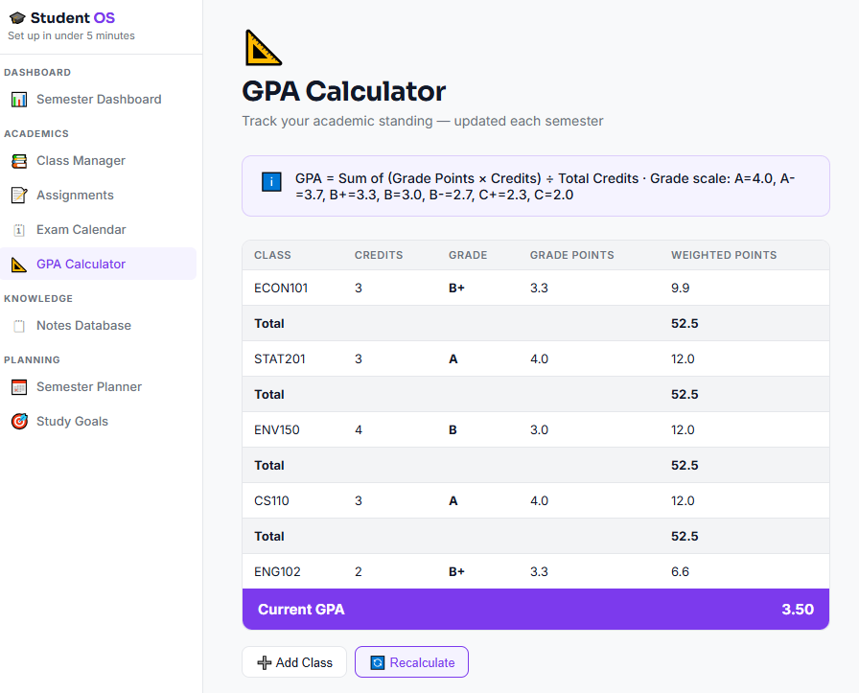Click the GRADE column header
859x693 pixels.
(468, 255)
